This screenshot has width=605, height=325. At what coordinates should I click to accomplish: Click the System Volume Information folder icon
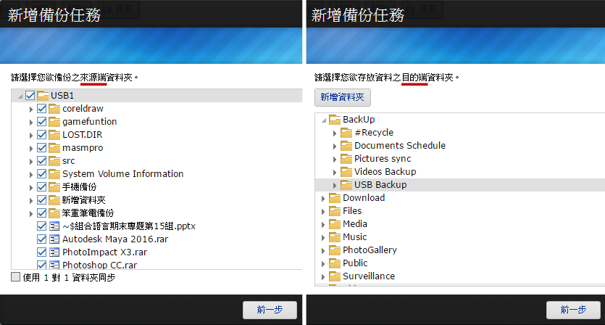(x=54, y=174)
